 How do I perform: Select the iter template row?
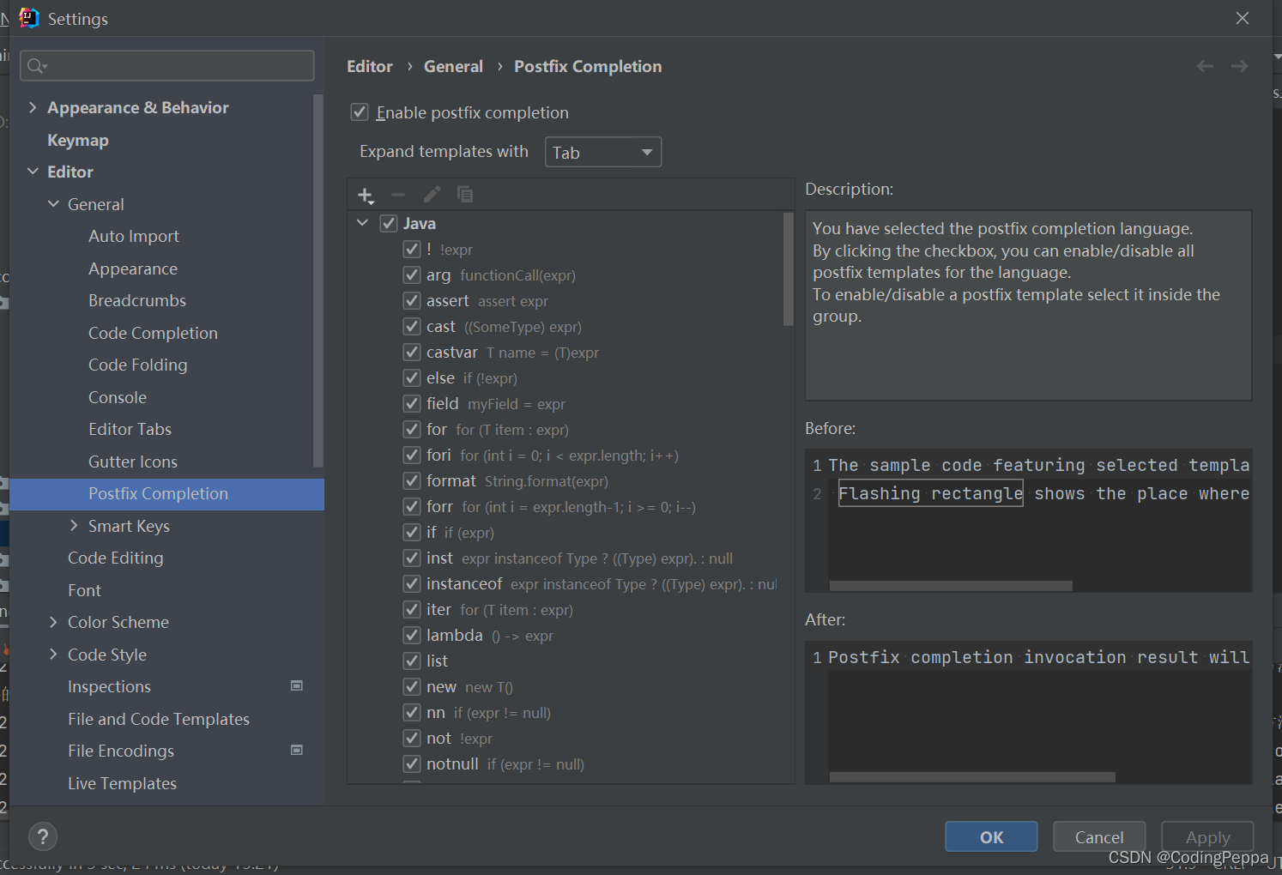pyautogui.click(x=566, y=610)
